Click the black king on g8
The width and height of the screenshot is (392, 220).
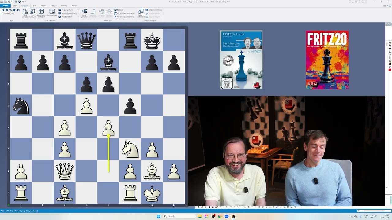152,40
